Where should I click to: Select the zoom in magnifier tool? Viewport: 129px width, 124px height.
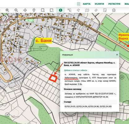tap(7, 10)
